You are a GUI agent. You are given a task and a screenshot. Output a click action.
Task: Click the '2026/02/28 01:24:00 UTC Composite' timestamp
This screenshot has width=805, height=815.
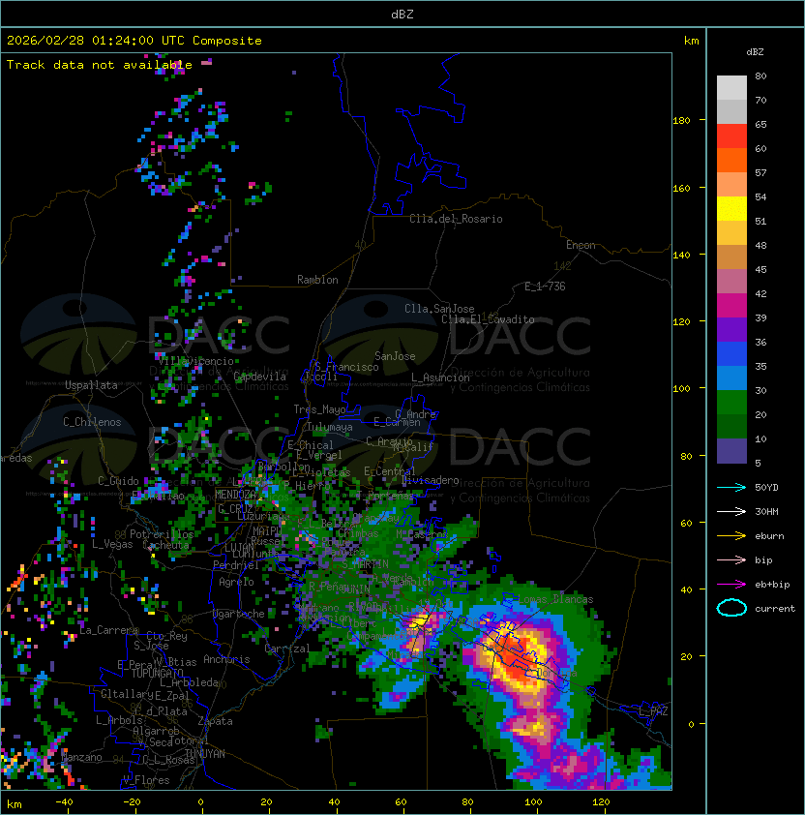pyautogui.click(x=134, y=41)
